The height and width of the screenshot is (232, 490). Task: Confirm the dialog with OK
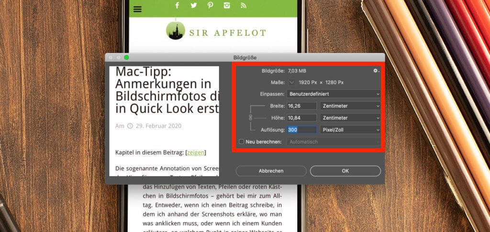345,171
